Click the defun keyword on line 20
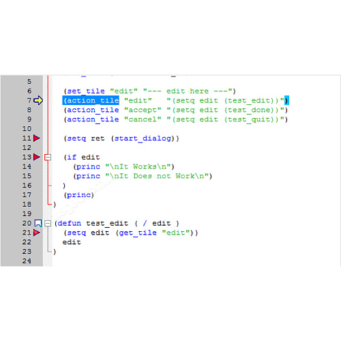 [x=70, y=223]
